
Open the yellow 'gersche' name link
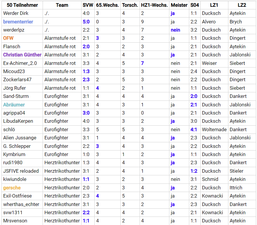[12, 188]
